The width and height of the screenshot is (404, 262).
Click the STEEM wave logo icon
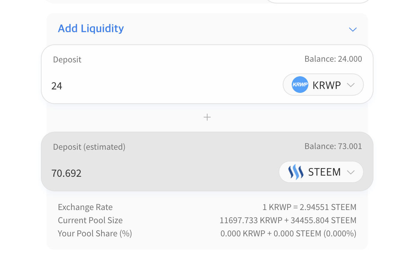[296, 172]
